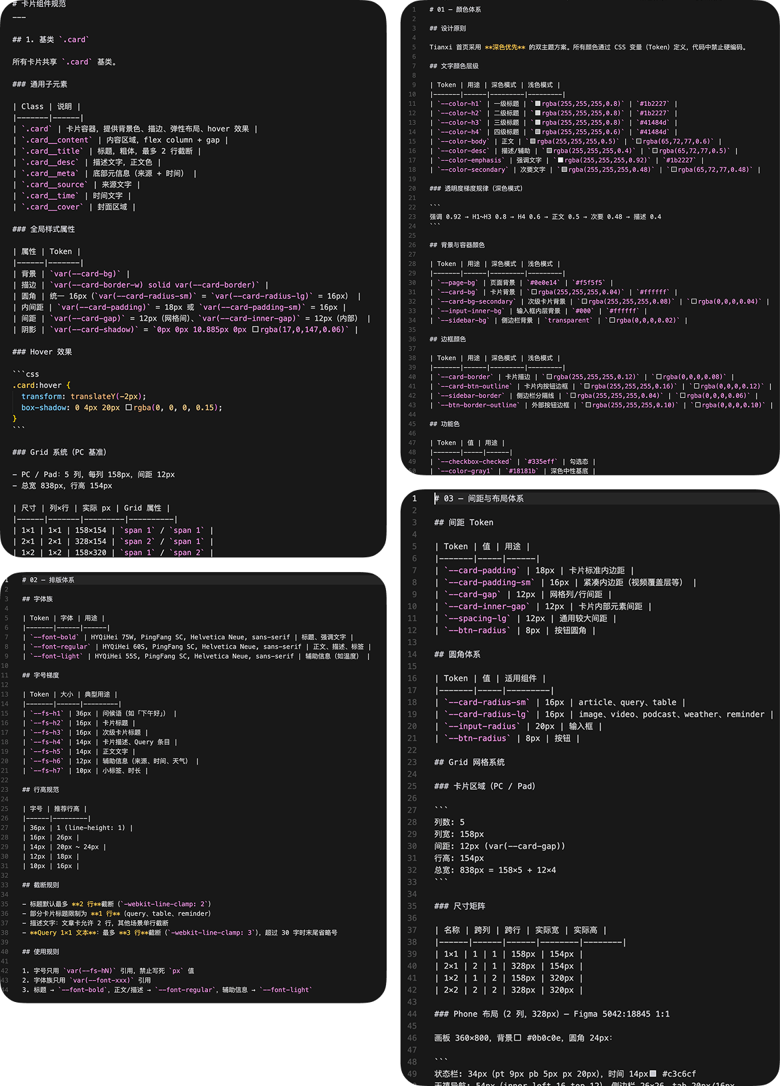This screenshot has height=1086, width=780.
Task: Click the rgba(255,255,255,0.92) swatch for --color-emphasis
Action: (561, 160)
